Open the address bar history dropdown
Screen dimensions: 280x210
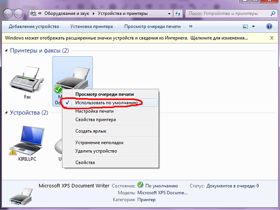click(x=169, y=14)
